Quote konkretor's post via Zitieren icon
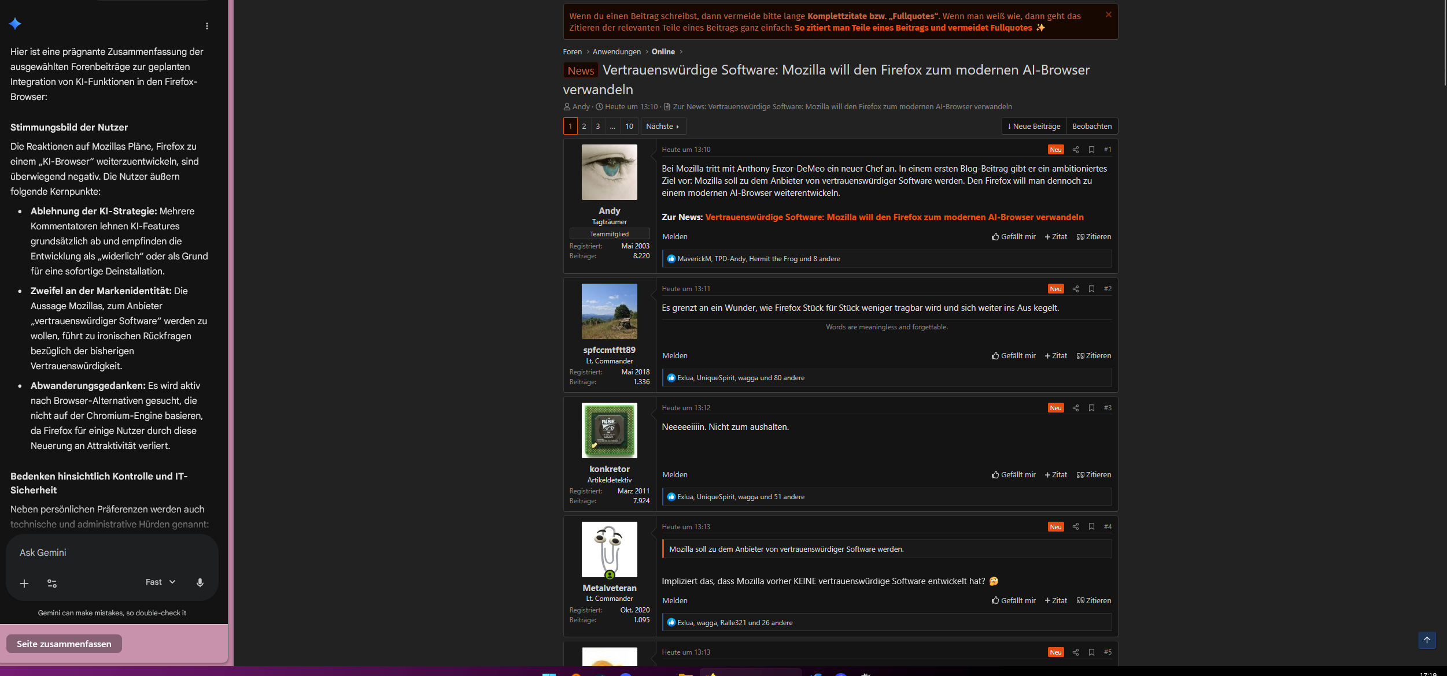 tap(1093, 474)
